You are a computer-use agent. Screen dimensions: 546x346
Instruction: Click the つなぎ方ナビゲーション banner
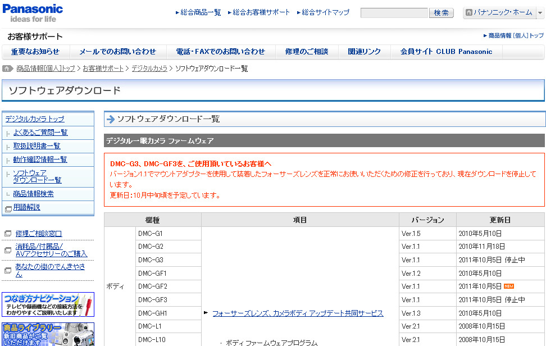pos(48,304)
